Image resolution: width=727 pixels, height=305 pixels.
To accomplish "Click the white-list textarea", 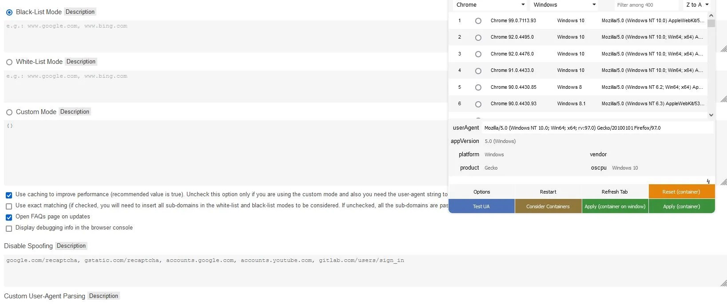I will click(226, 87).
